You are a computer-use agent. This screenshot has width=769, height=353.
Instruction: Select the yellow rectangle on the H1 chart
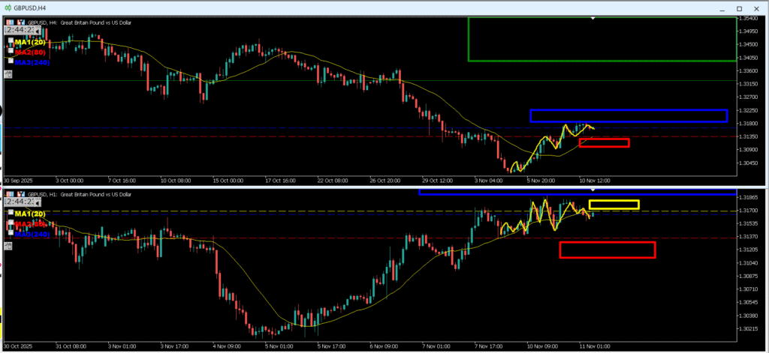(x=614, y=201)
